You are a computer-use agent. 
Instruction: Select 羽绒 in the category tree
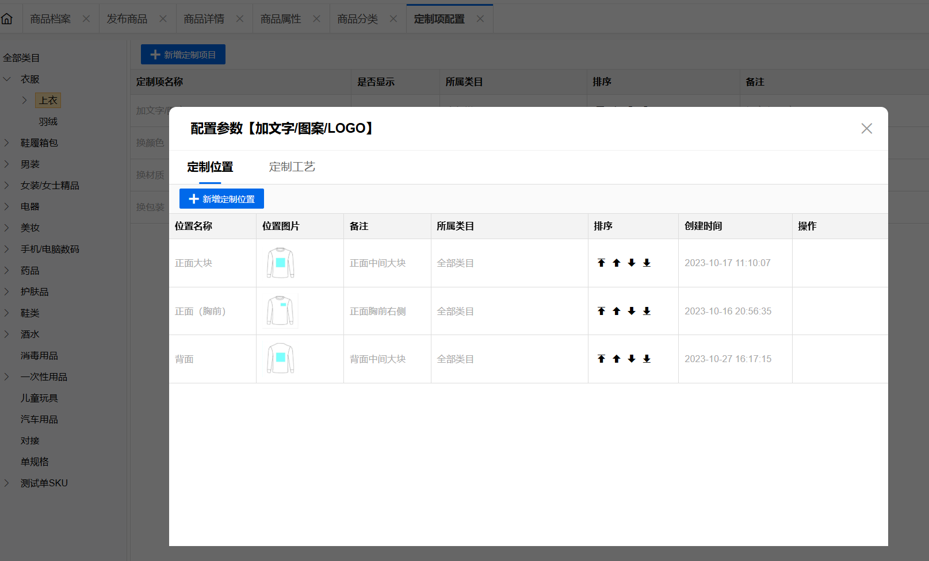point(48,122)
